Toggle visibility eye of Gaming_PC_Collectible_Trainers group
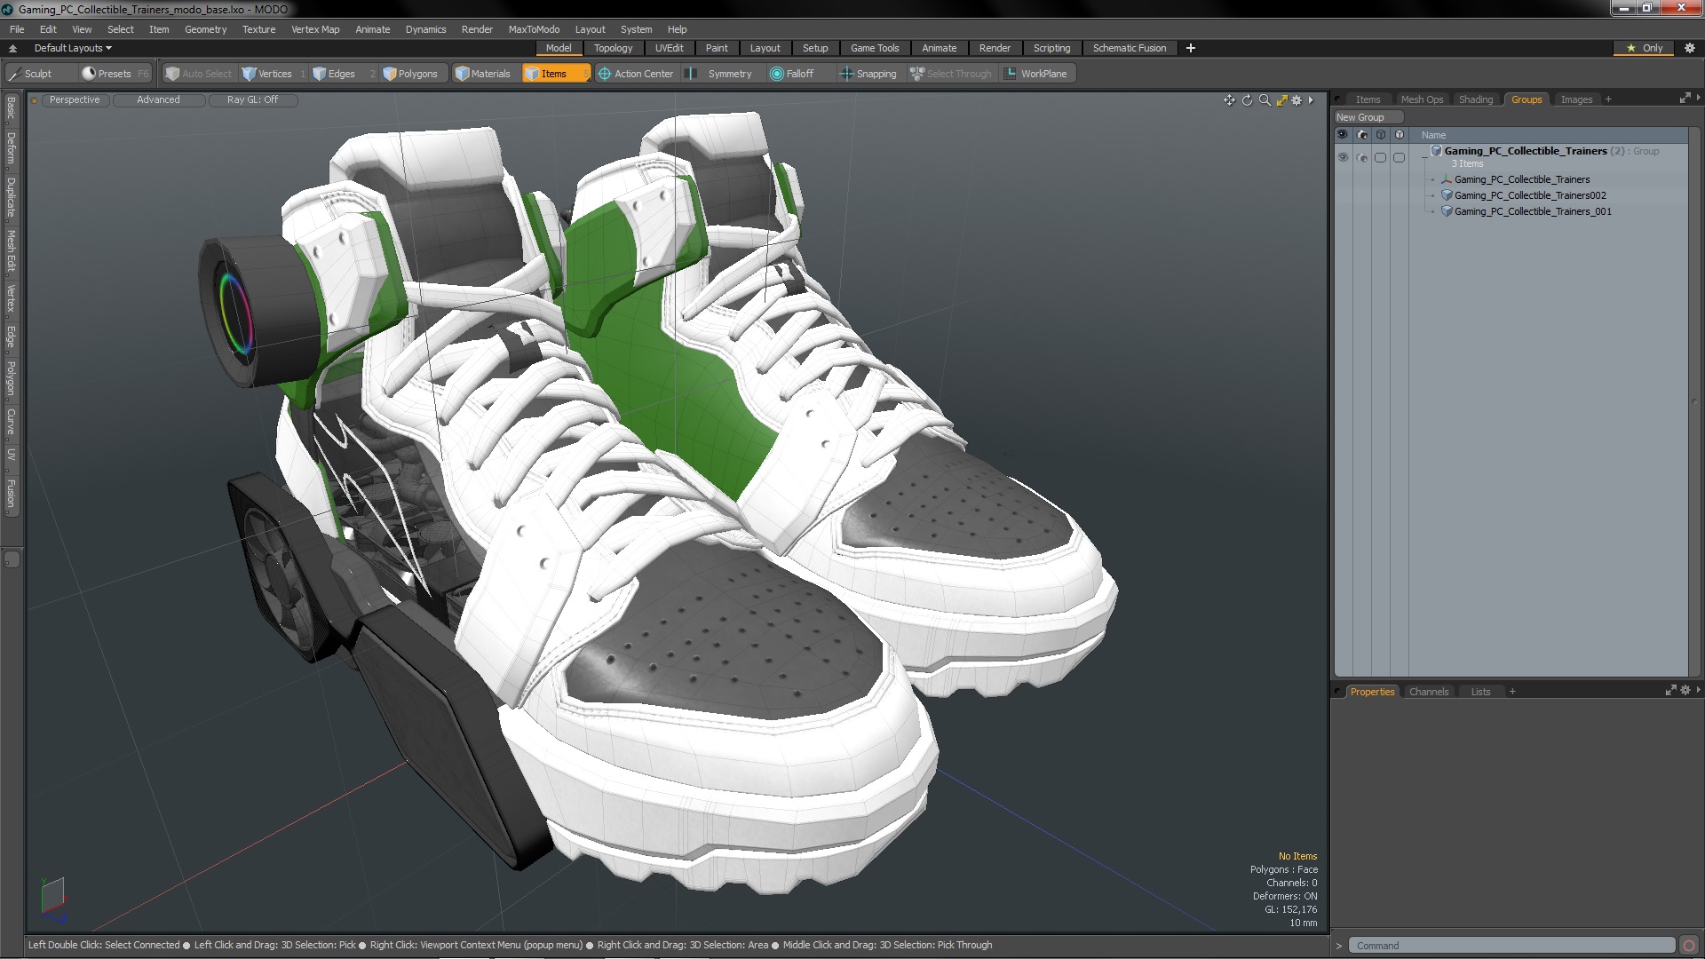Screen dimensions: 1705x959 click(x=1343, y=157)
